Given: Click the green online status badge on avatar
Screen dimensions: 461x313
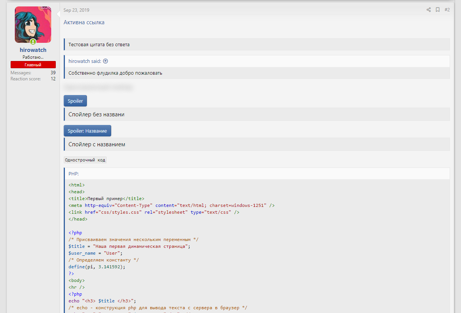Looking at the screenshot, I should tap(33, 42).
